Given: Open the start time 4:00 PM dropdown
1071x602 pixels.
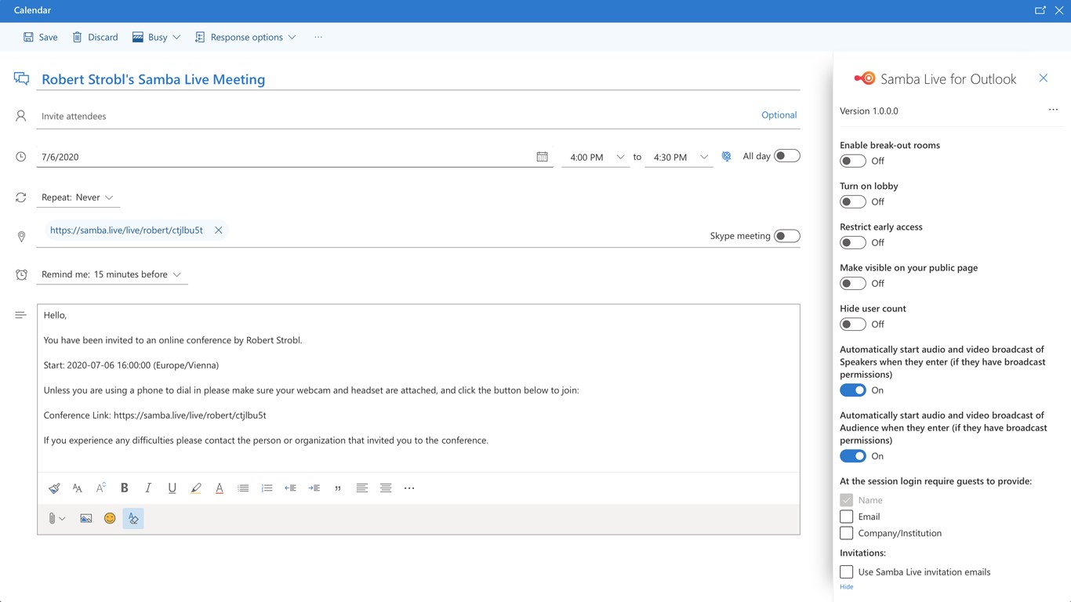Looking at the screenshot, I should point(596,157).
